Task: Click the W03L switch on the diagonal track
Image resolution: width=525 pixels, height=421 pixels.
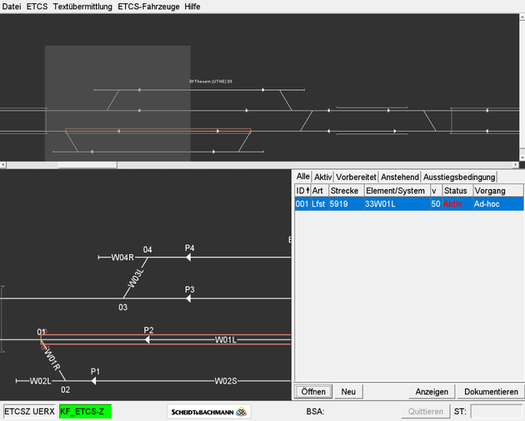Action: point(135,278)
